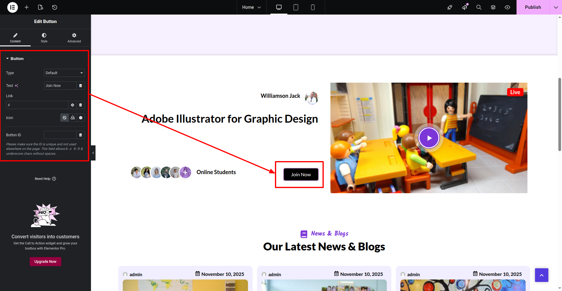Toggle preview with the eye icon
The width and height of the screenshot is (562, 291).
[507, 7]
